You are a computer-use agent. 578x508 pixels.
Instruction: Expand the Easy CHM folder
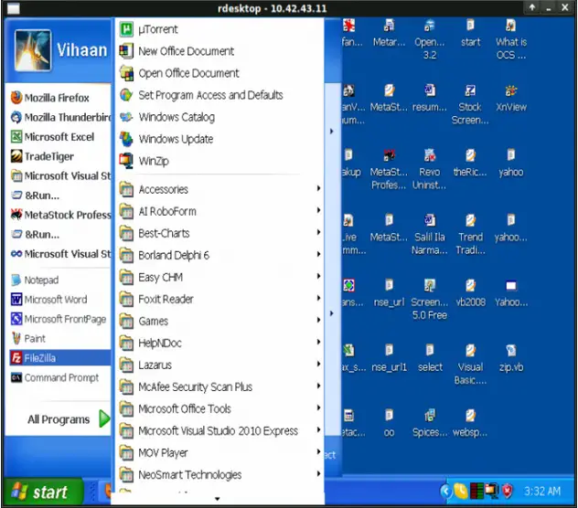tap(220, 277)
